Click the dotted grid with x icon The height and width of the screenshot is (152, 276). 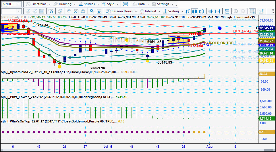[252, 11]
